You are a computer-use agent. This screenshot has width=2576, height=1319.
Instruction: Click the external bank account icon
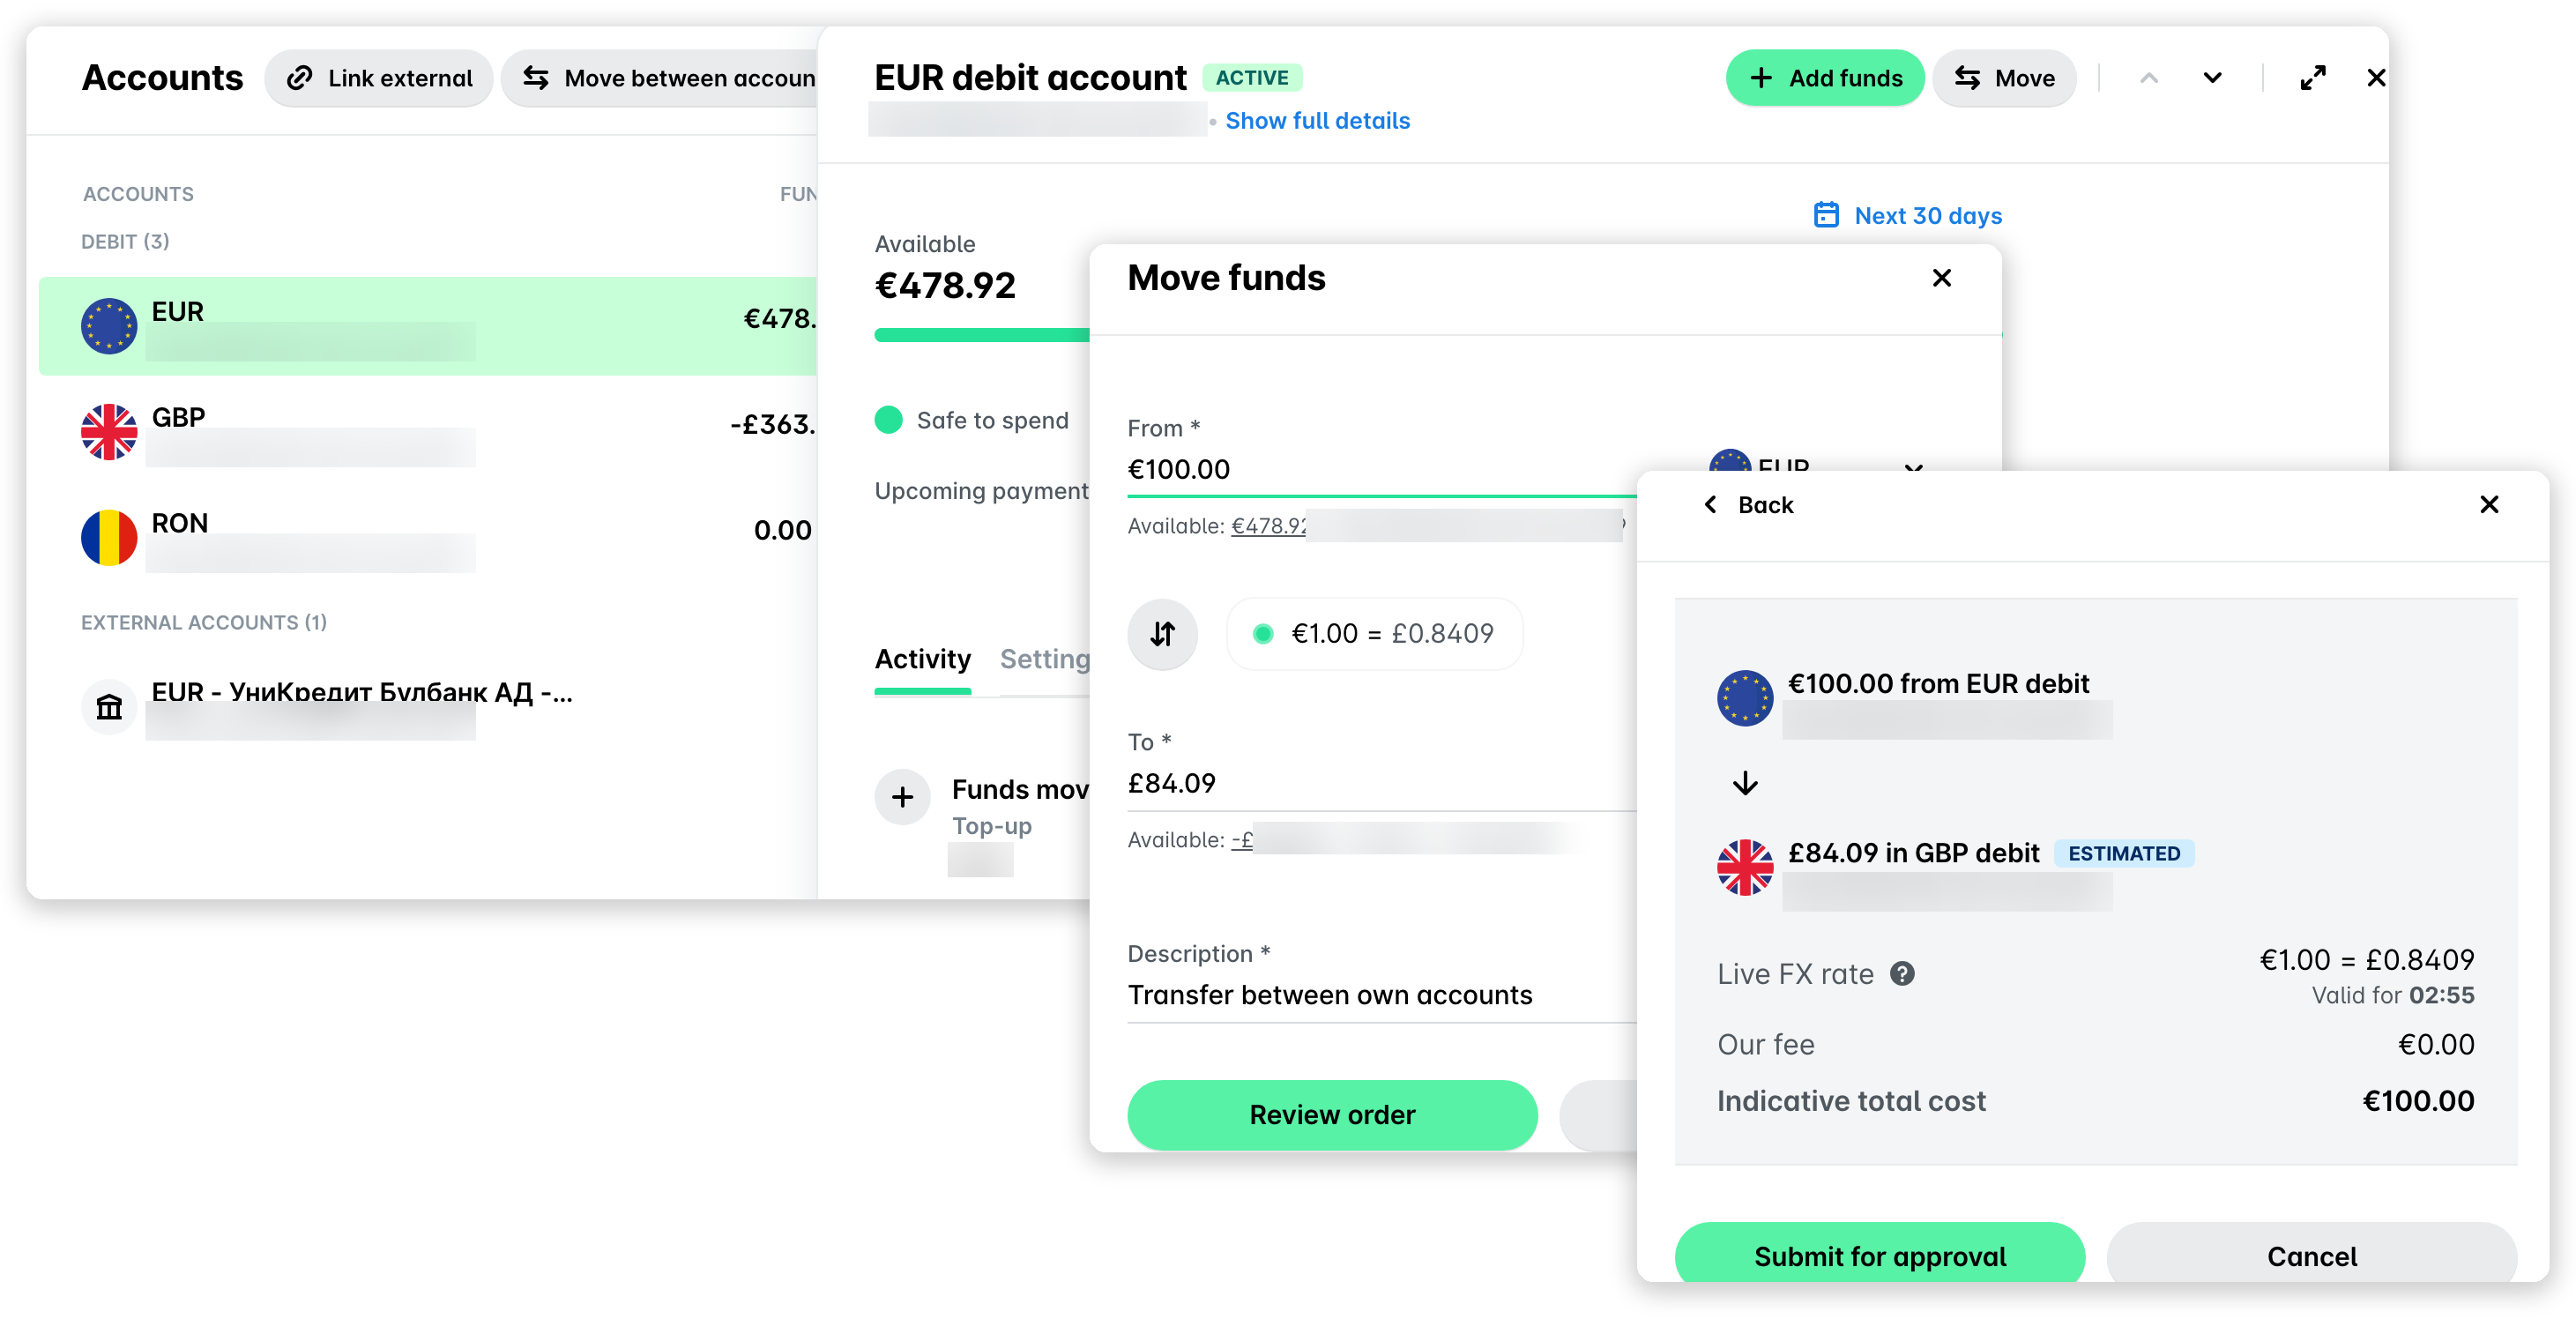point(109,707)
